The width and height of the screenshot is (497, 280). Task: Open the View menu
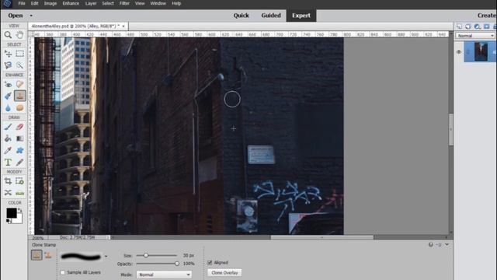(140, 3)
